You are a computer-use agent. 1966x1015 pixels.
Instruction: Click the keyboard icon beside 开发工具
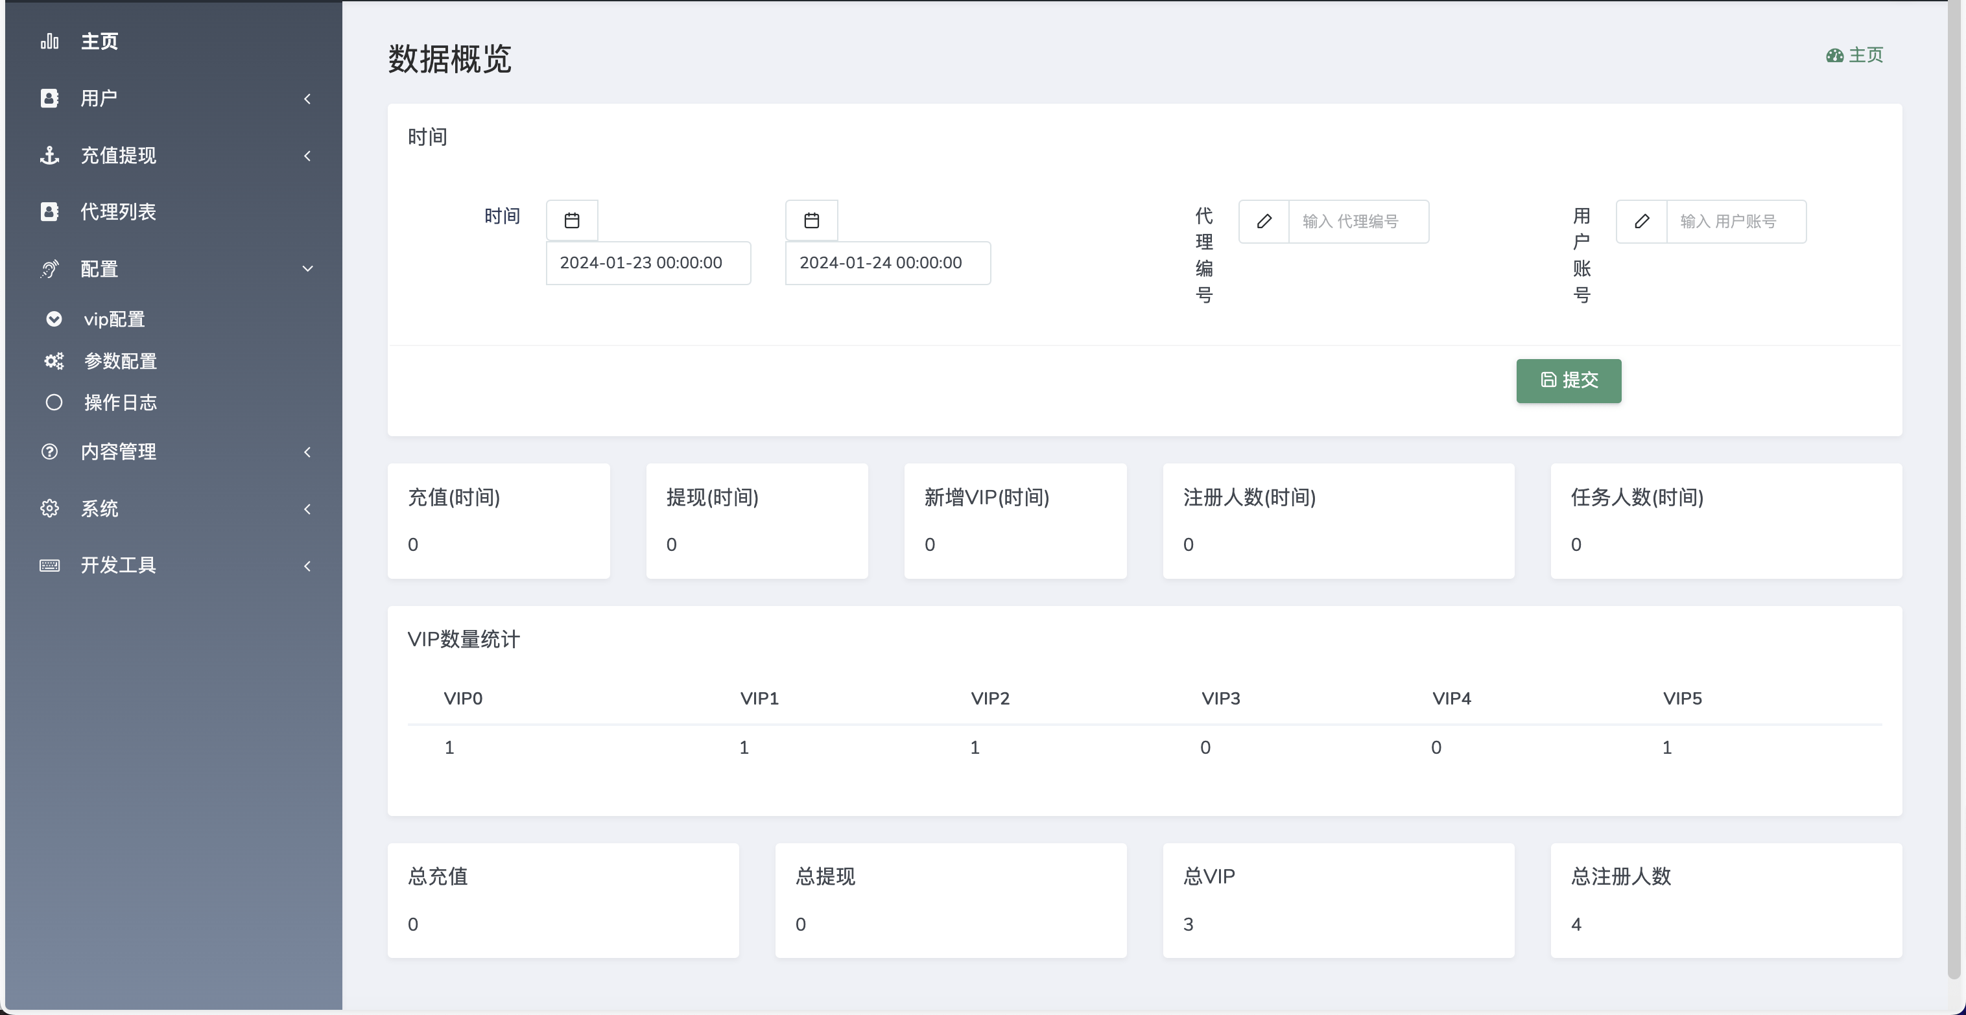(50, 565)
